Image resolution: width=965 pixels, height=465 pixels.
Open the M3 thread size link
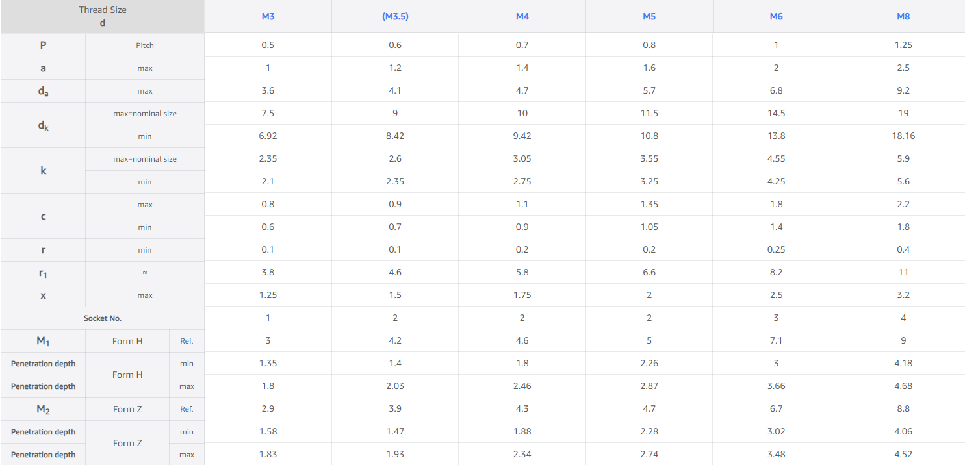(268, 16)
